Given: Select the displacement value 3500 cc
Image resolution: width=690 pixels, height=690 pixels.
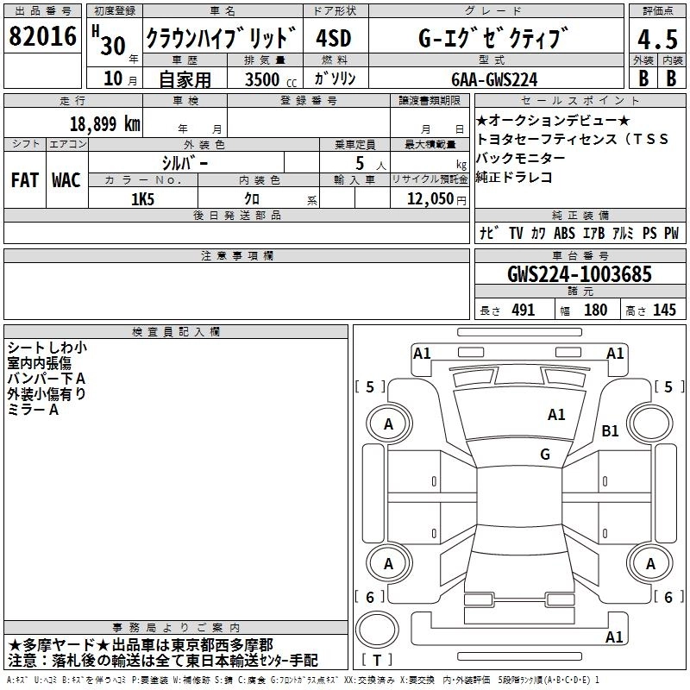Looking at the screenshot, I should pyautogui.click(x=271, y=79).
